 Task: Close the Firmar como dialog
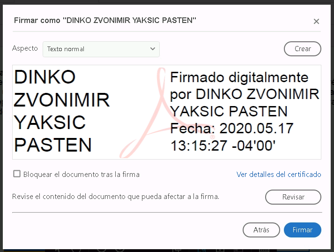(x=316, y=21)
